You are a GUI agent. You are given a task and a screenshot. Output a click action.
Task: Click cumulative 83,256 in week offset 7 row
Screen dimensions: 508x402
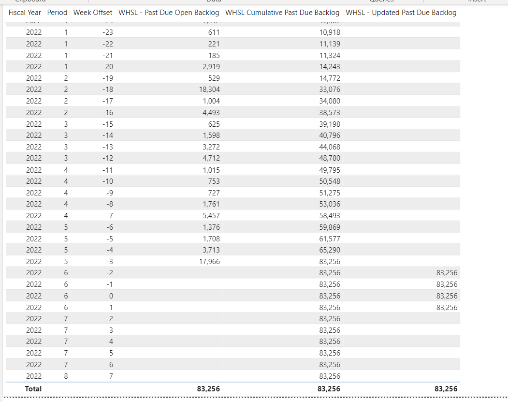click(x=330, y=376)
